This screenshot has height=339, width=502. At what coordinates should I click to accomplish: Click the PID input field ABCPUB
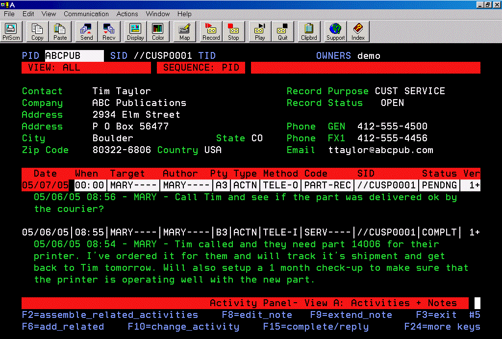tap(74, 56)
